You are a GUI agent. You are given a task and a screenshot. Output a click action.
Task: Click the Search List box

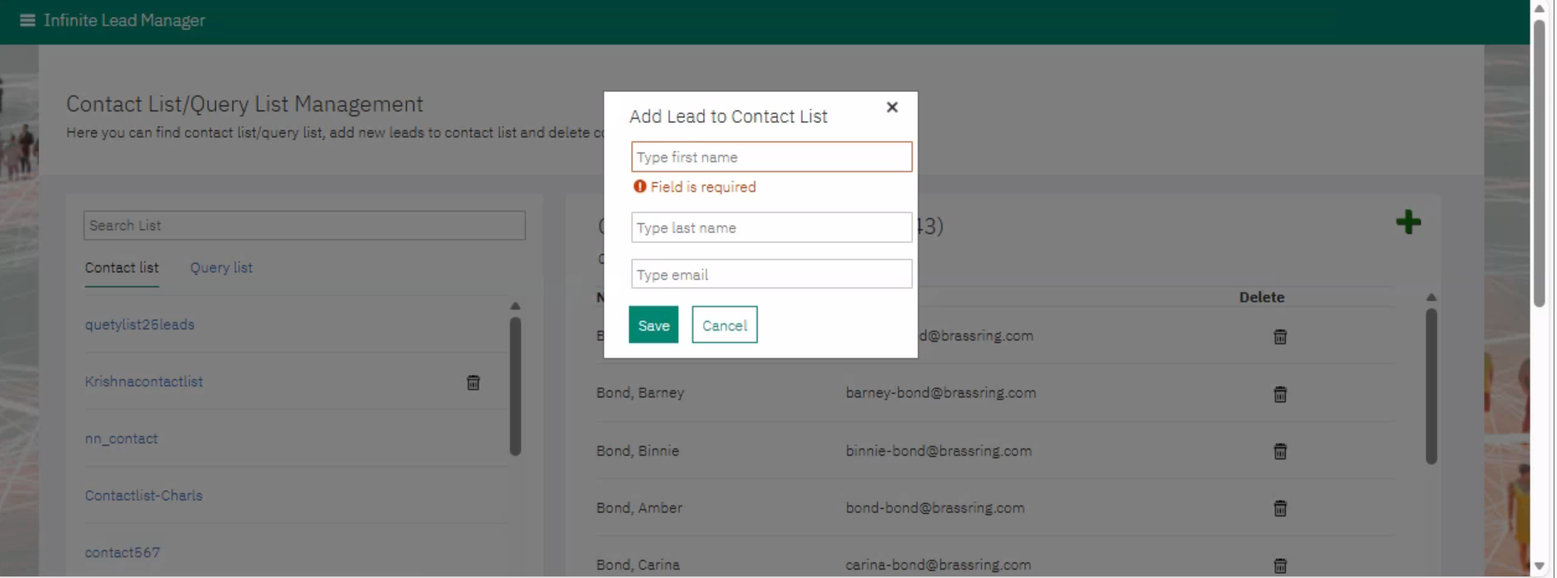pyautogui.click(x=304, y=225)
